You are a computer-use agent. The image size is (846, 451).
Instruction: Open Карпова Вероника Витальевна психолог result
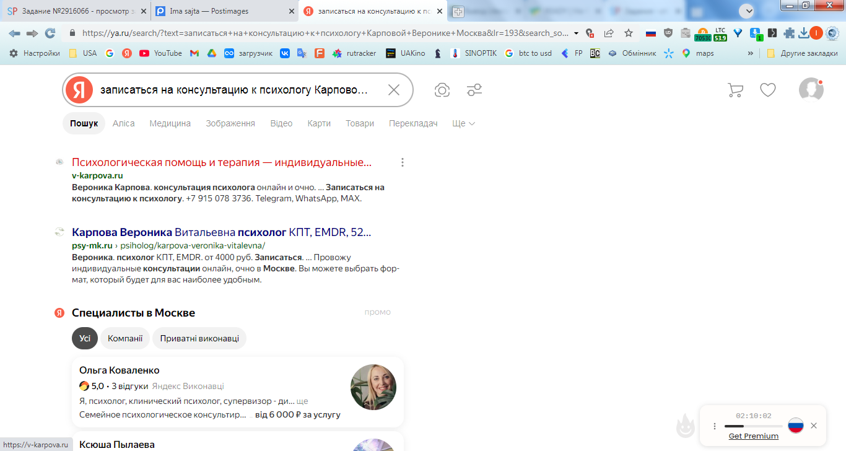[x=222, y=232]
